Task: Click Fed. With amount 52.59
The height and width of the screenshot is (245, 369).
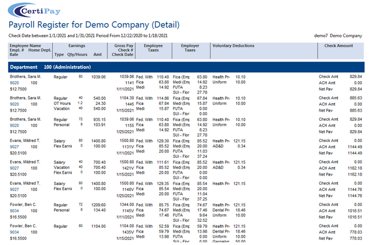Action: click(x=164, y=226)
